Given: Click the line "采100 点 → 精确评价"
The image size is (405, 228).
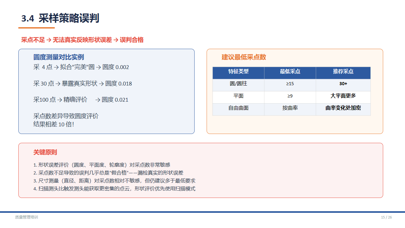Looking at the screenshot, I should pyautogui.click(x=81, y=100).
